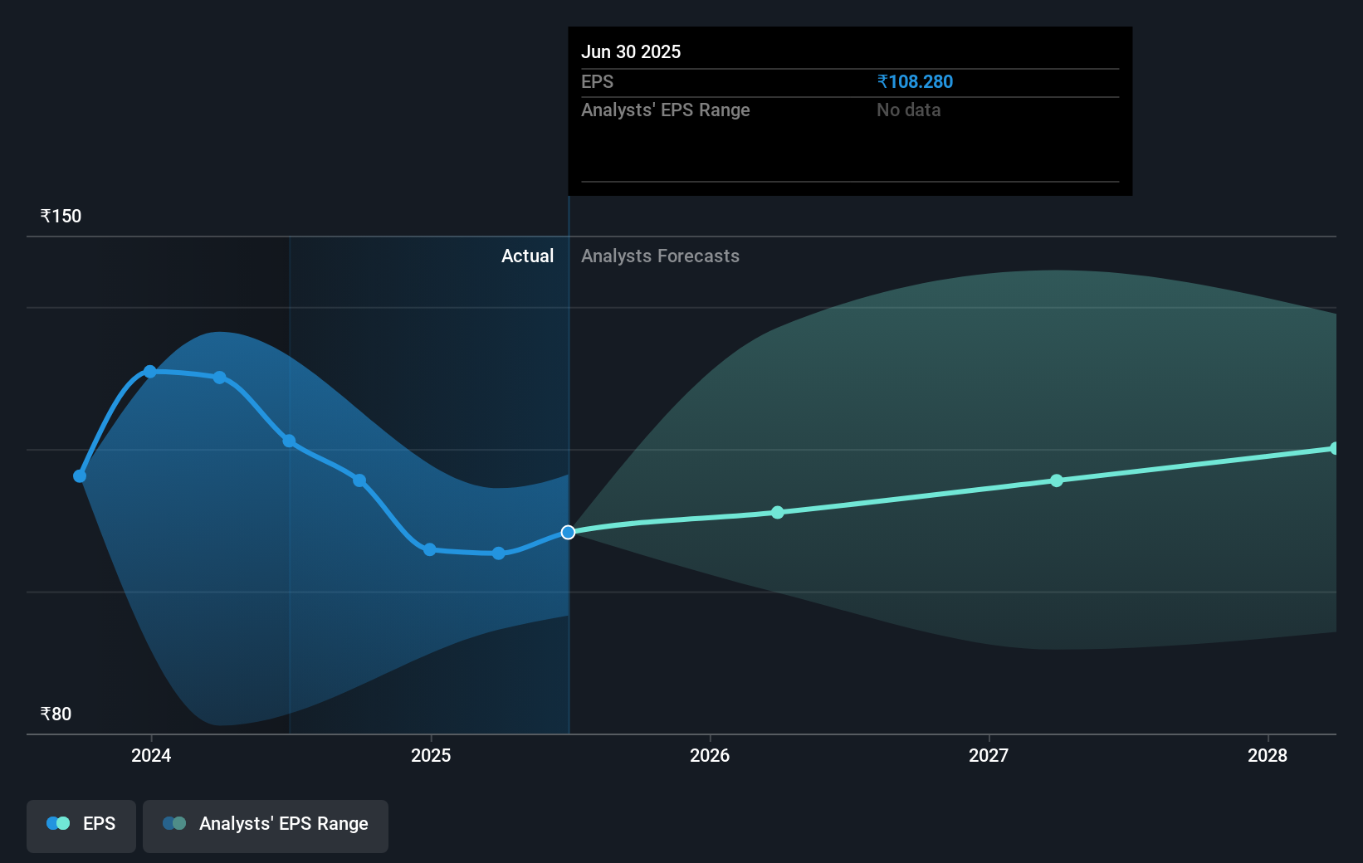Click the EPS legend color dots
Viewport: 1363px width, 863px height.
57,822
